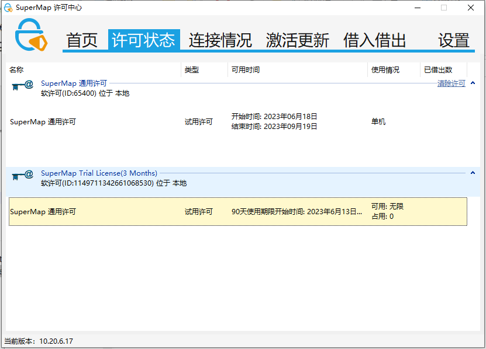This screenshot has width=486, height=349.
Task: Click 结束时间: 2023年09月19日
Action: [x=274, y=126]
